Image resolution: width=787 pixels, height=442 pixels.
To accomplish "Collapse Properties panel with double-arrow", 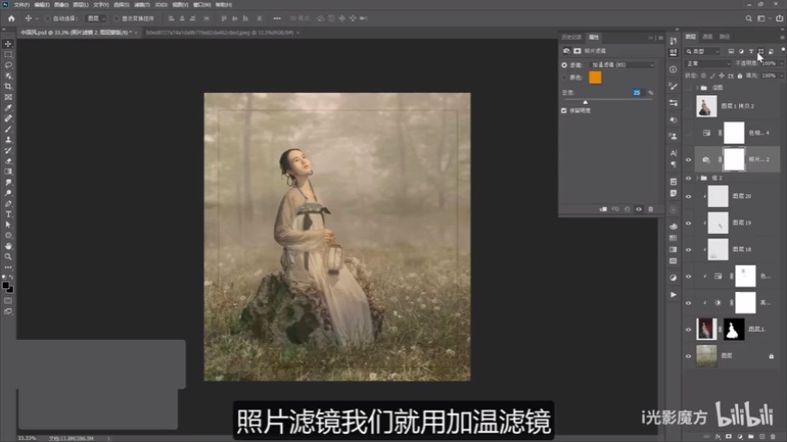I will [x=651, y=38].
